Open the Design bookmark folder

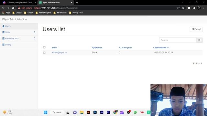pyautogui.click(x=17, y=13)
